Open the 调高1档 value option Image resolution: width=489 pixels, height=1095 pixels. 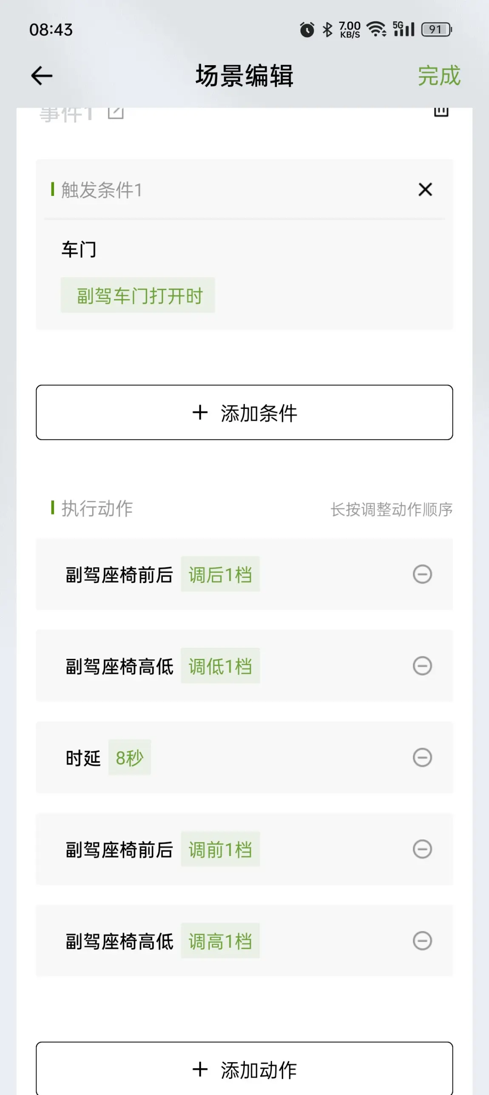(x=220, y=941)
